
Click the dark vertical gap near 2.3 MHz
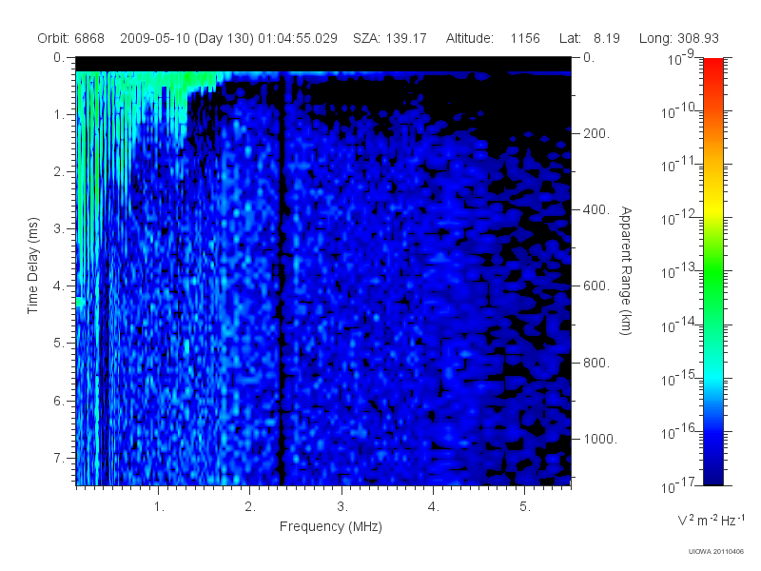(x=282, y=279)
